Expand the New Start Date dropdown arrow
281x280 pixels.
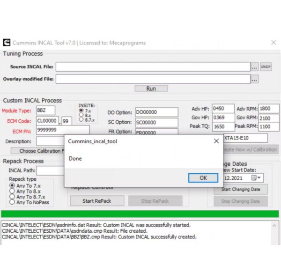(x=260, y=178)
